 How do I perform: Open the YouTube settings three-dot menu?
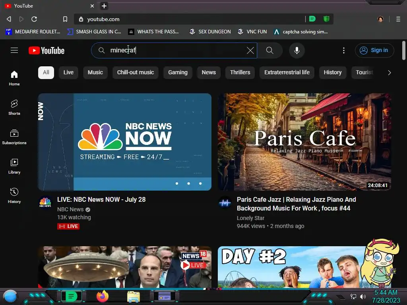(x=344, y=50)
